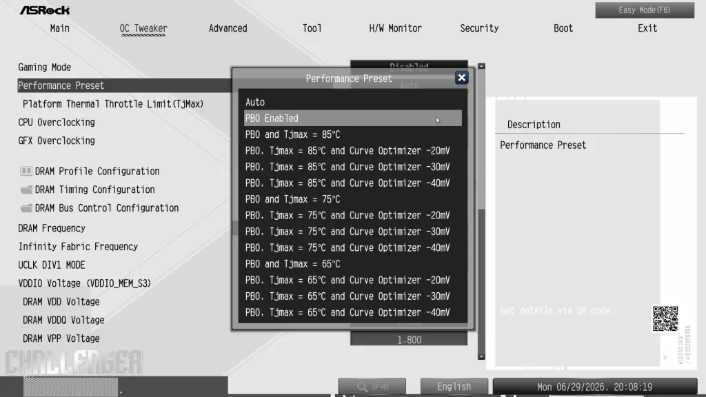
Task: Open the Security tab
Action: 479,28
